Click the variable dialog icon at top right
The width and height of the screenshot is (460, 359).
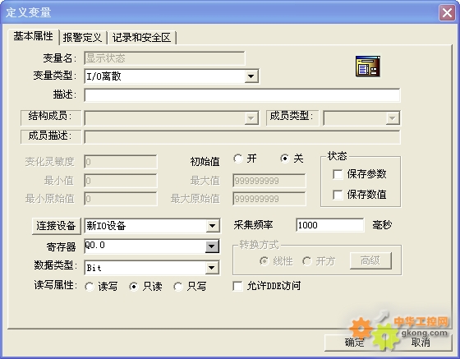pyautogui.click(x=368, y=67)
